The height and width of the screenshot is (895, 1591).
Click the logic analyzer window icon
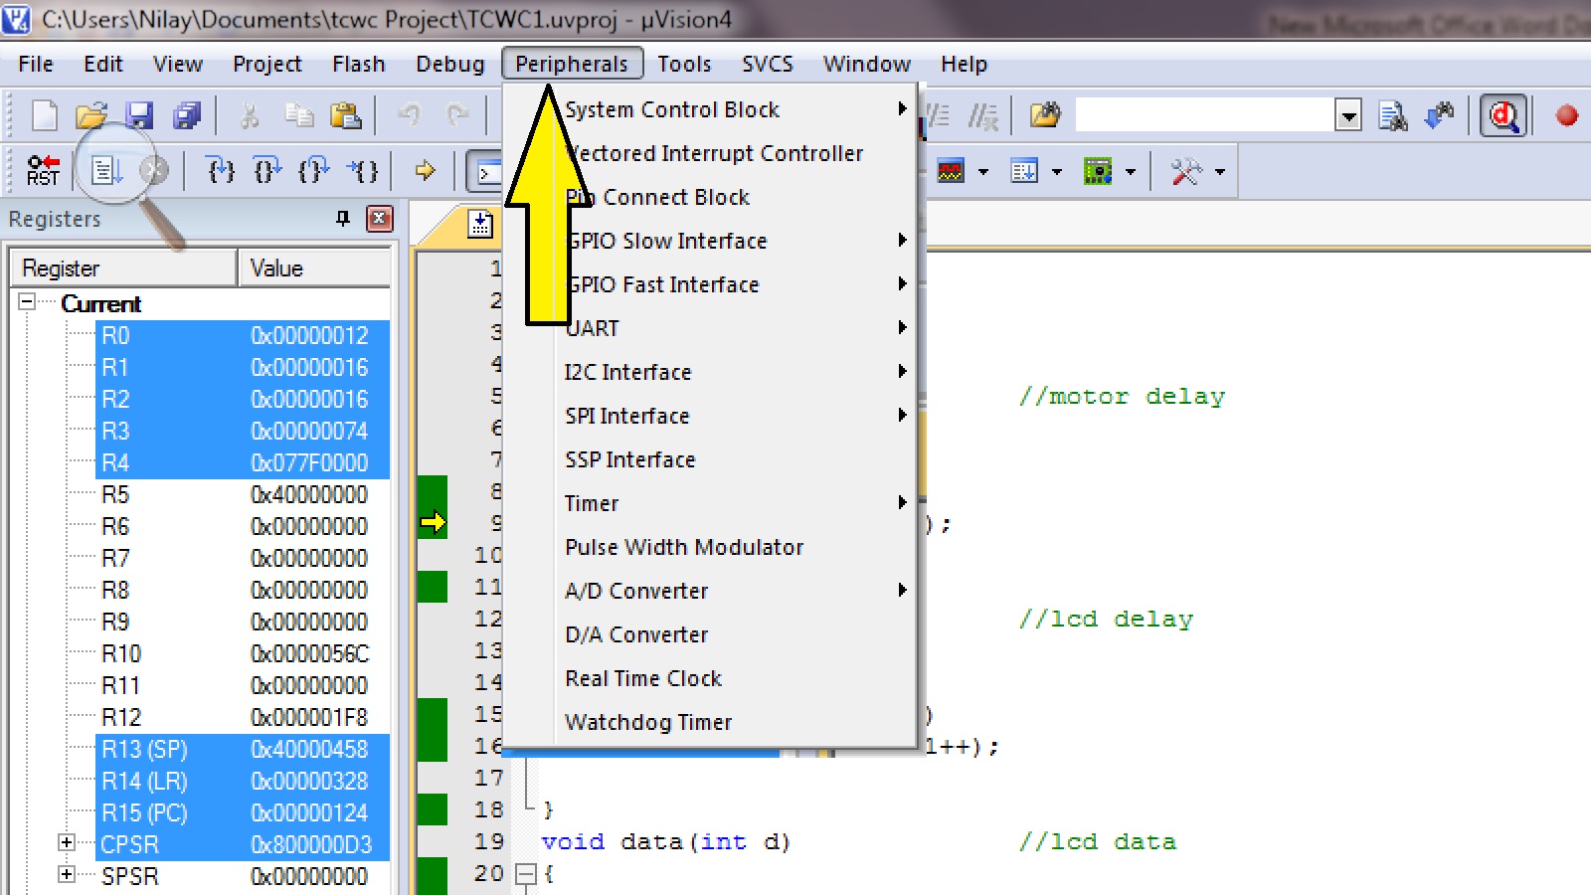click(951, 171)
